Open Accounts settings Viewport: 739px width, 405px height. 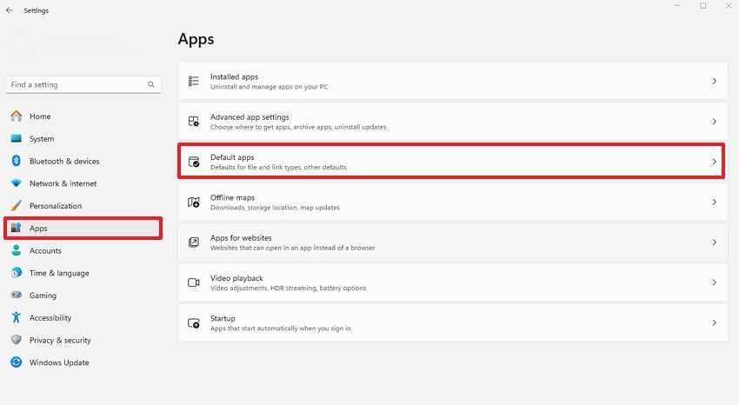83,250
